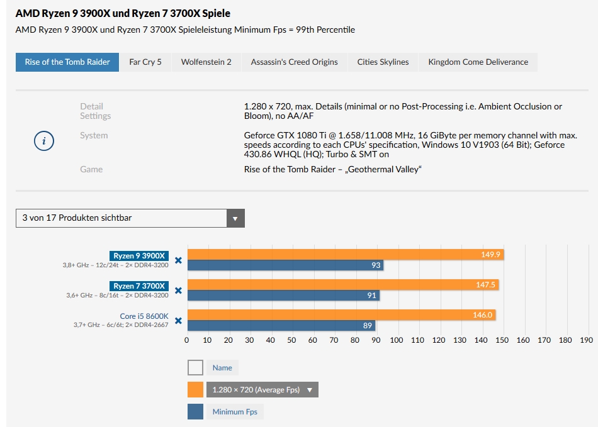Click the axis value 190
Screen dimensions: 598x427
pyautogui.click(x=586, y=340)
